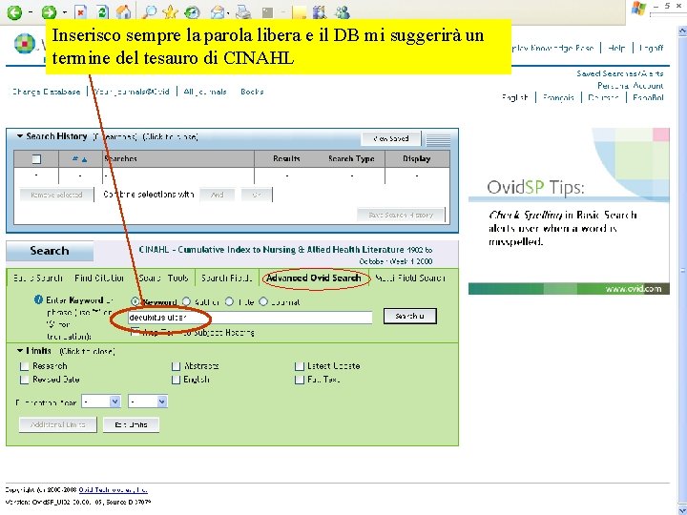This screenshot has height=515, width=687.
Task: Click the View Saved button
Action: (x=391, y=139)
